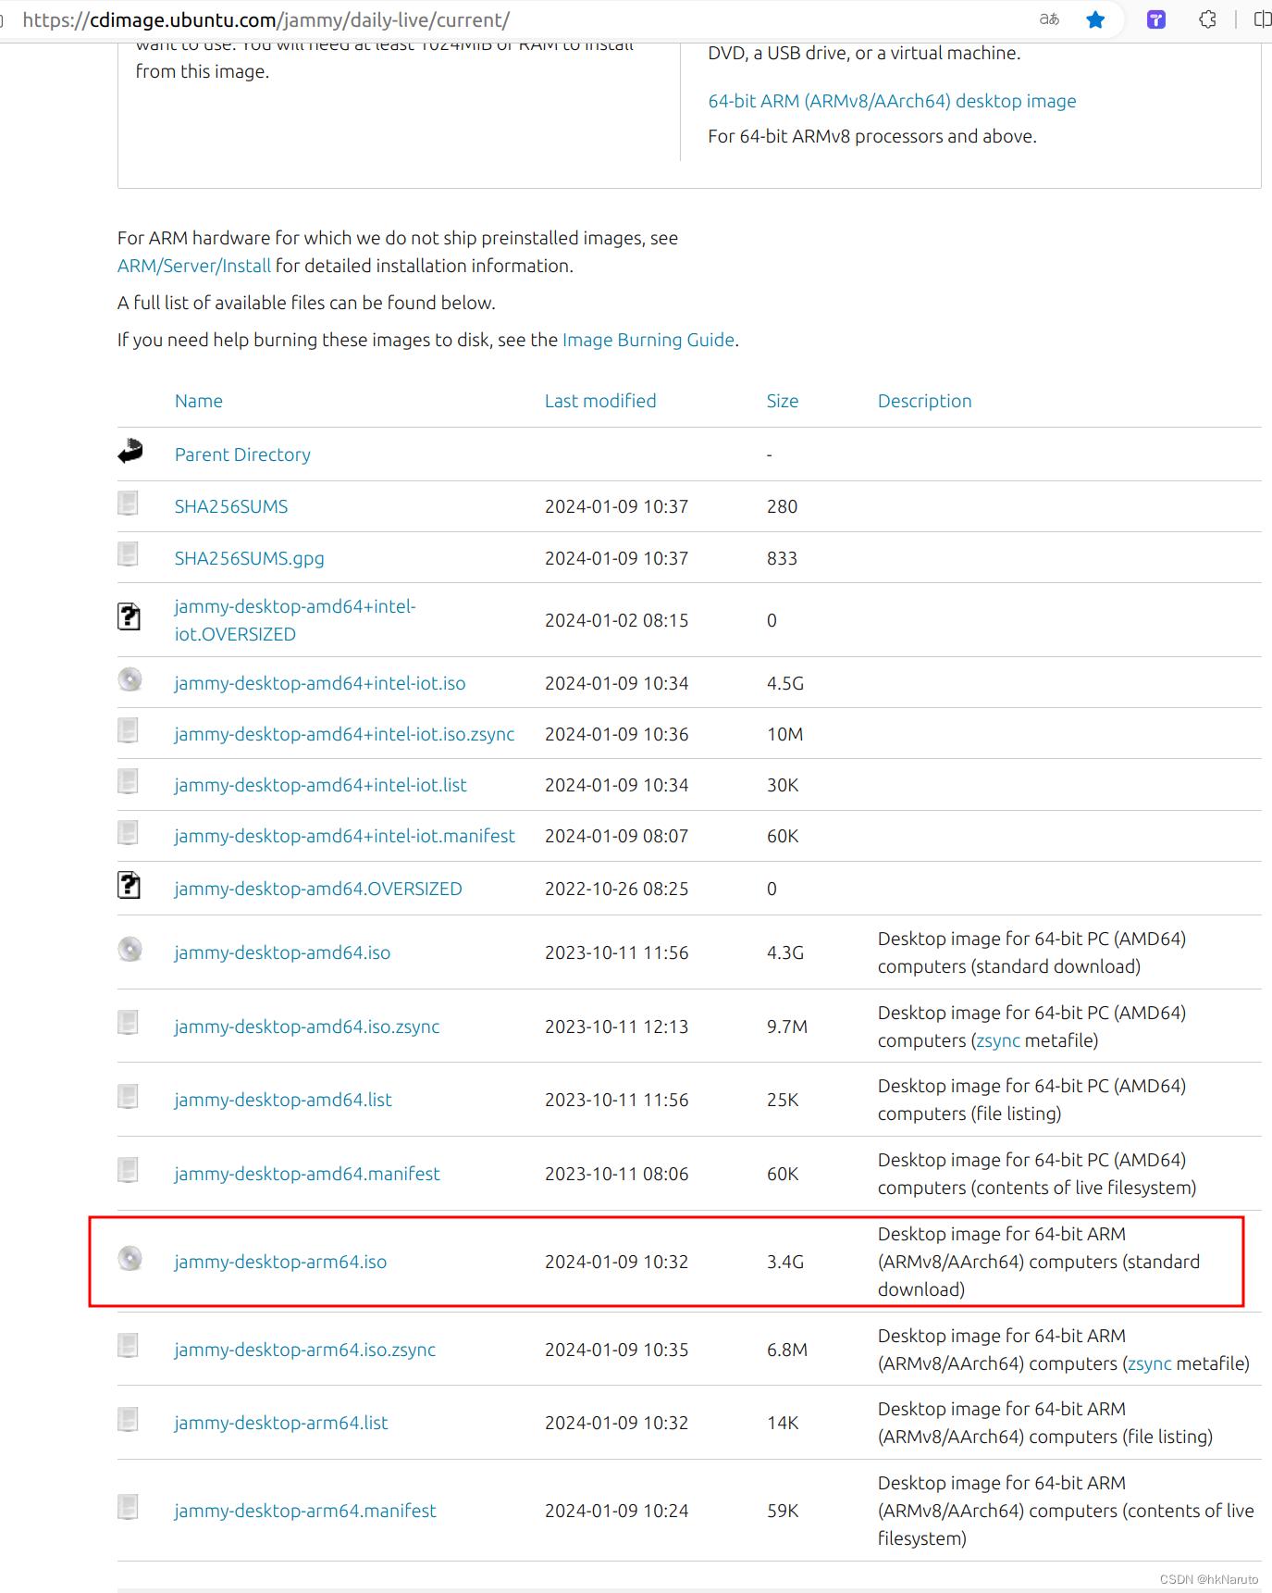Sort listing by Name column header

tap(199, 401)
